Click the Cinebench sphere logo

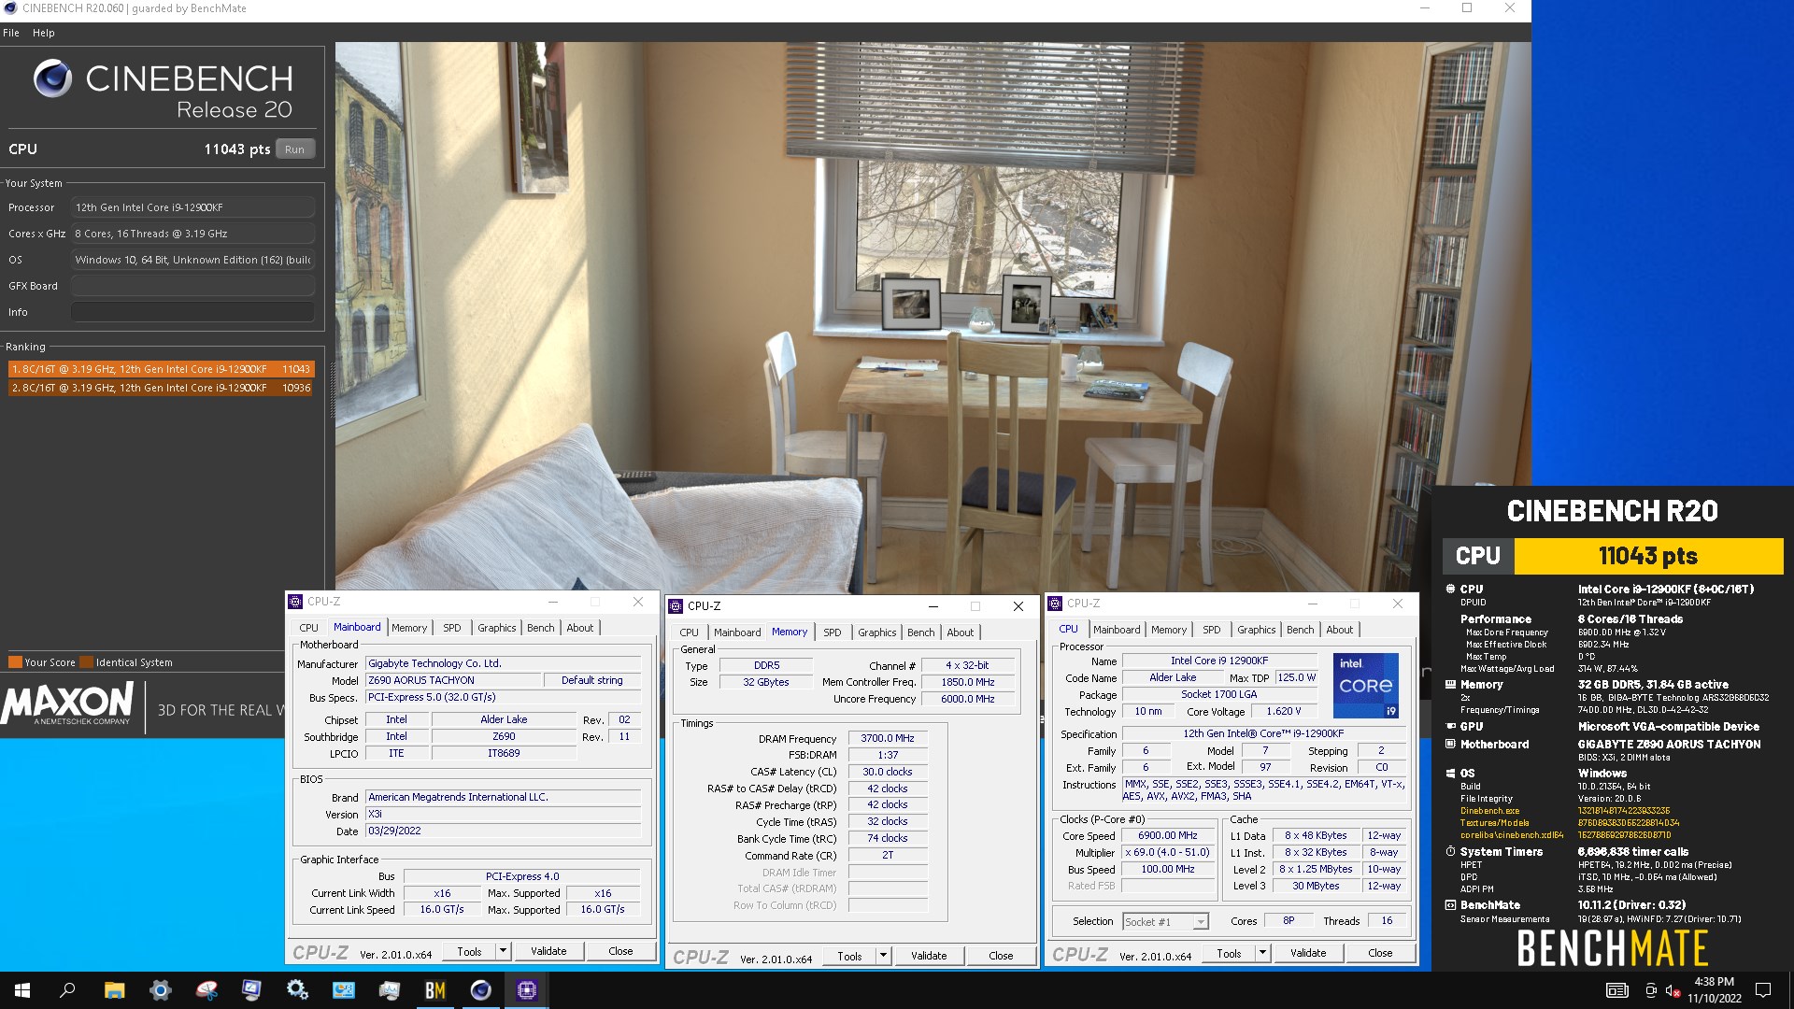(x=53, y=78)
